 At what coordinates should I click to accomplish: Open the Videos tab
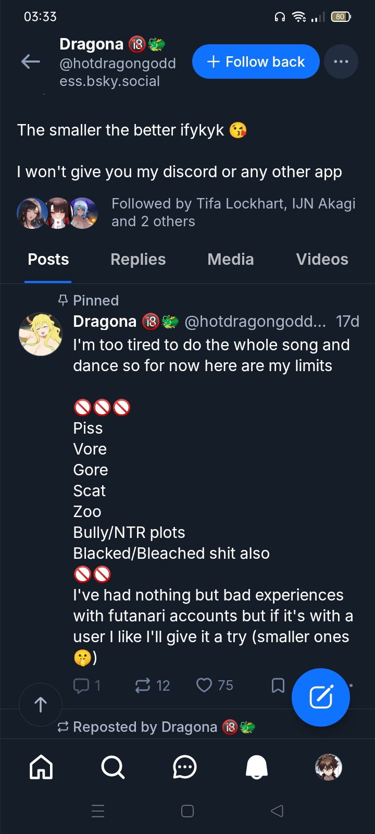click(322, 260)
